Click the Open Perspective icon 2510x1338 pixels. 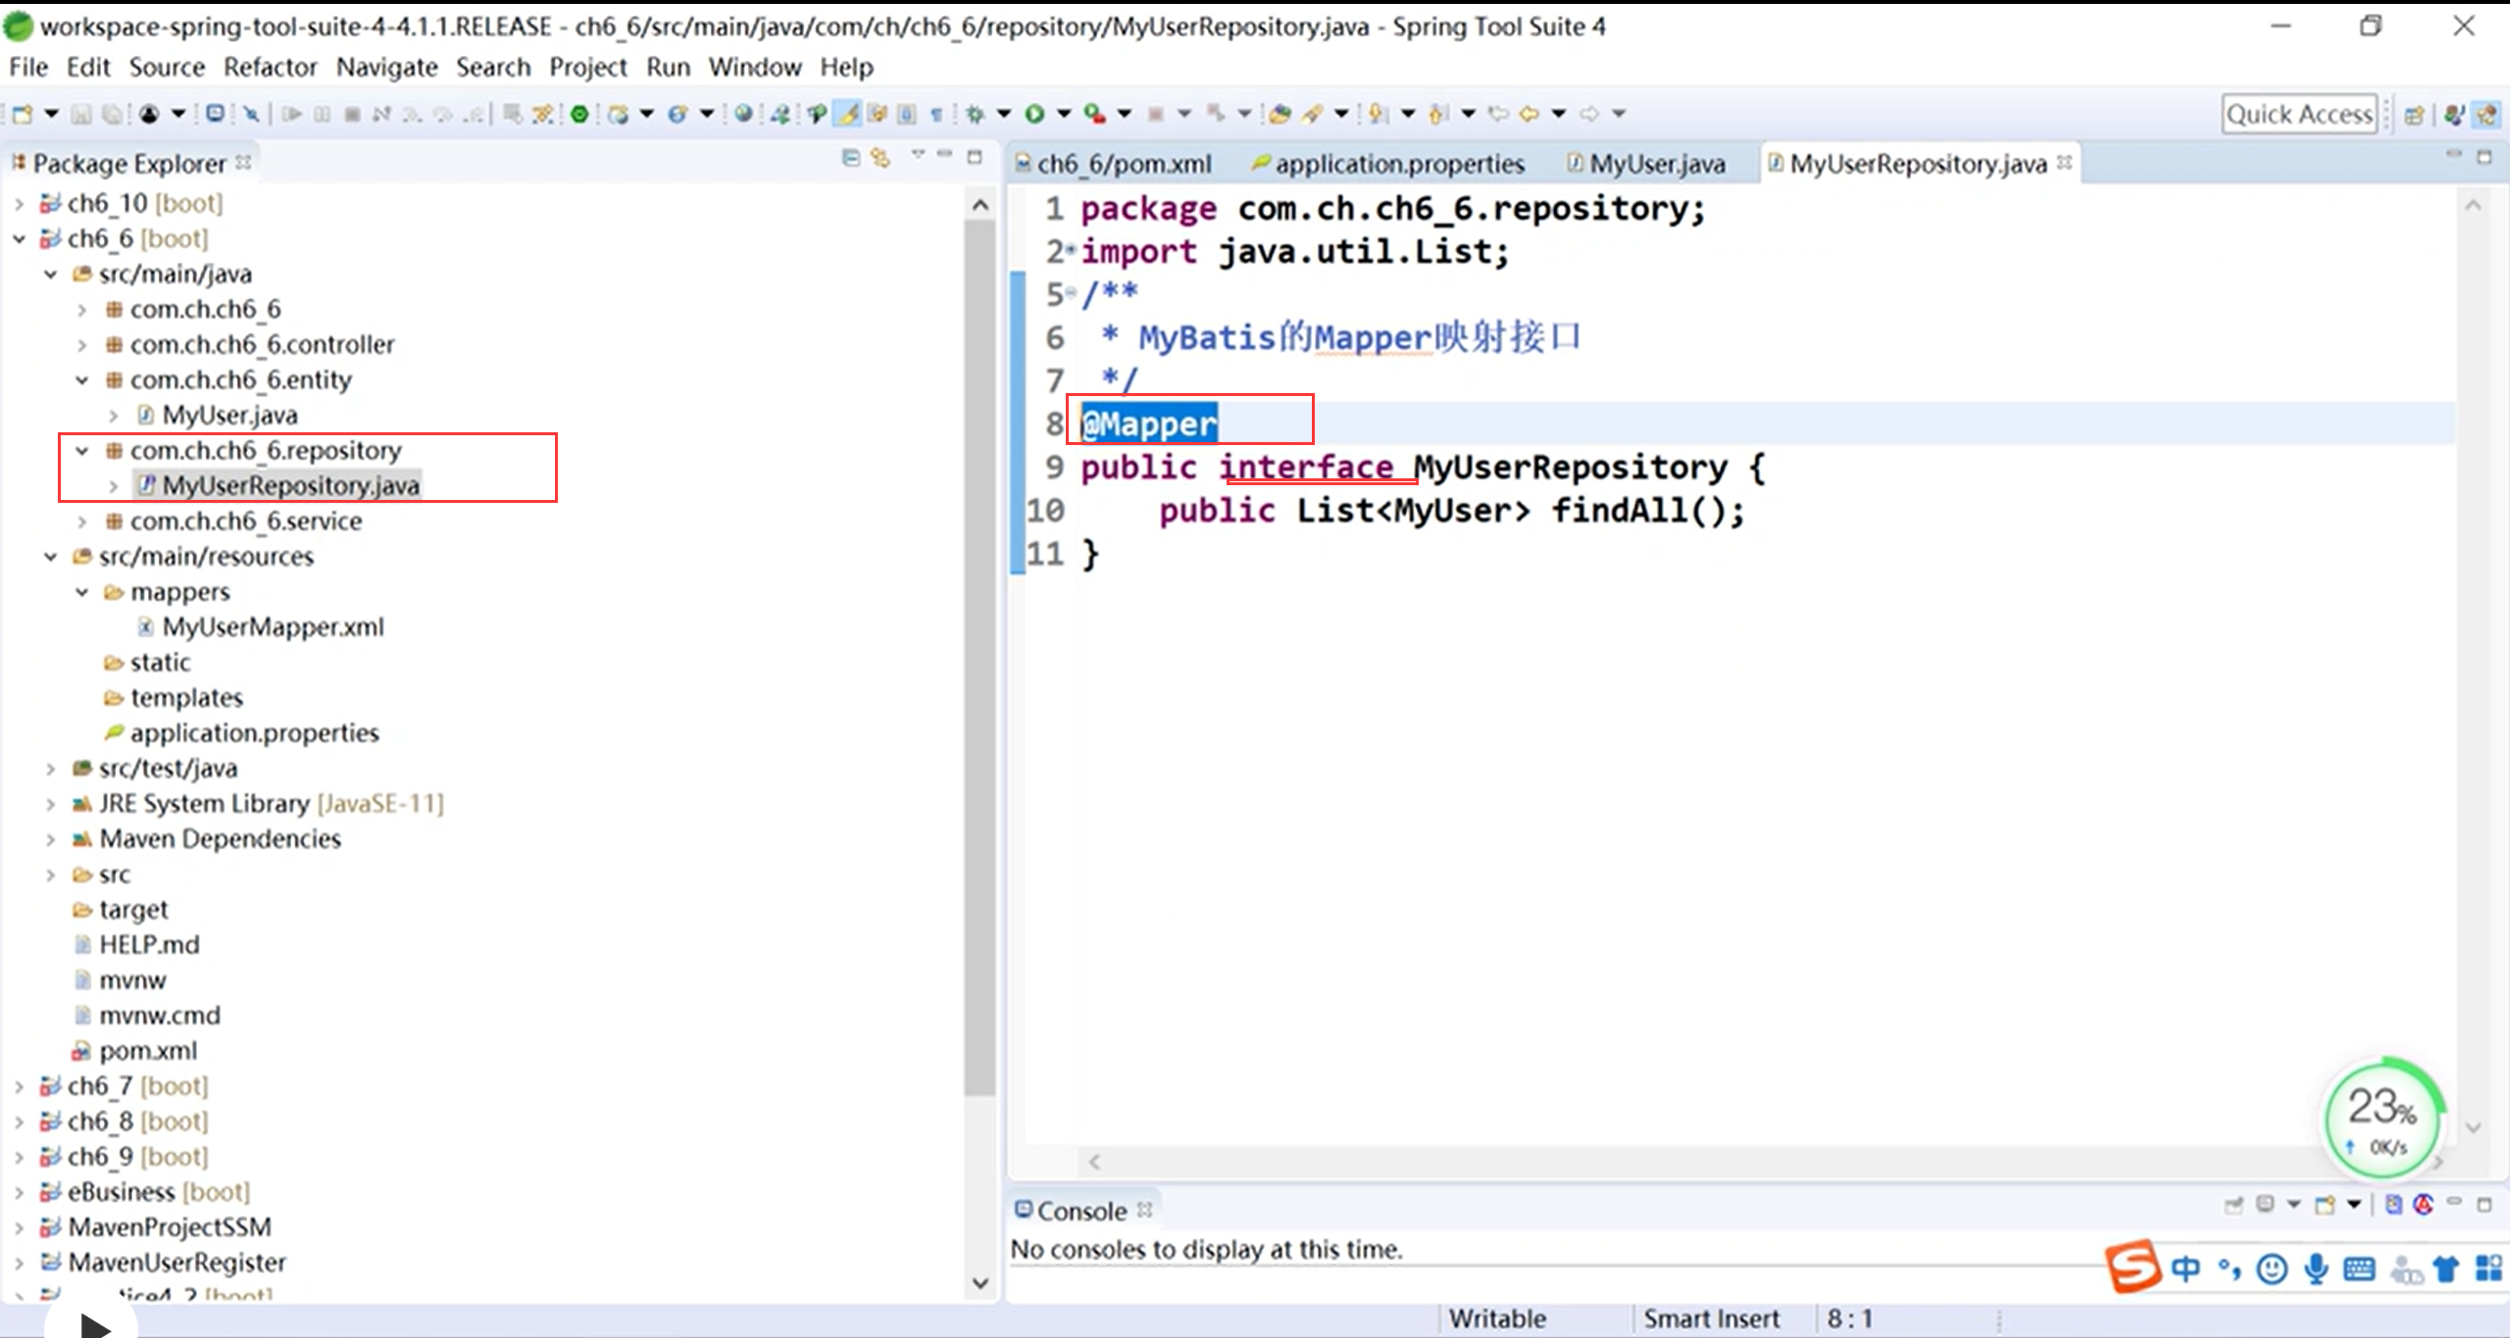coord(2414,115)
